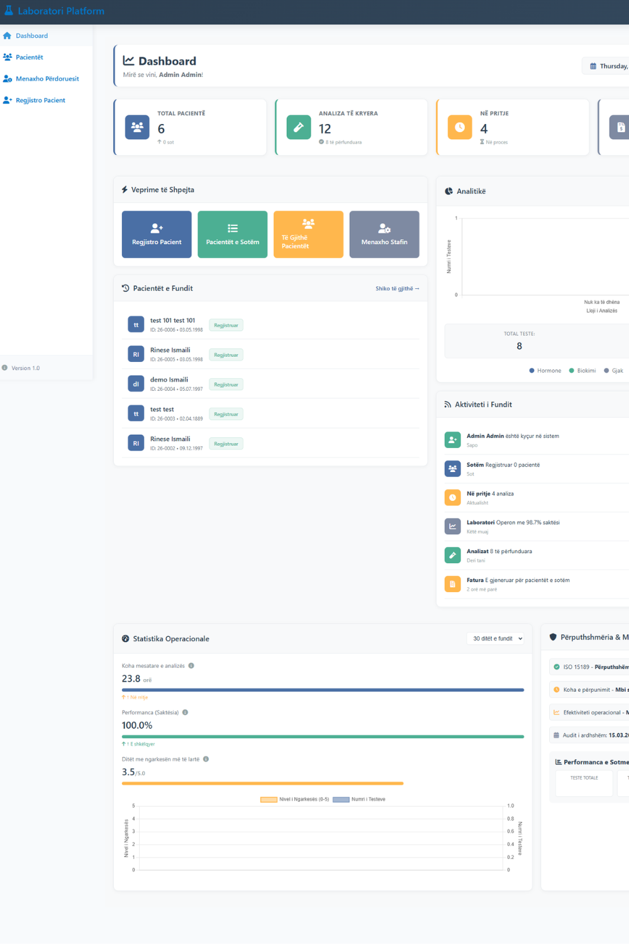This screenshot has height=944, width=629.
Task: Open Të Gjithë Pacientët quick action
Action: [308, 234]
